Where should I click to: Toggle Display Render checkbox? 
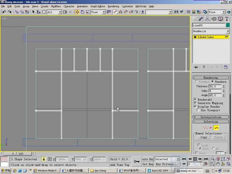pyautogui.click(x=195, y=107)
